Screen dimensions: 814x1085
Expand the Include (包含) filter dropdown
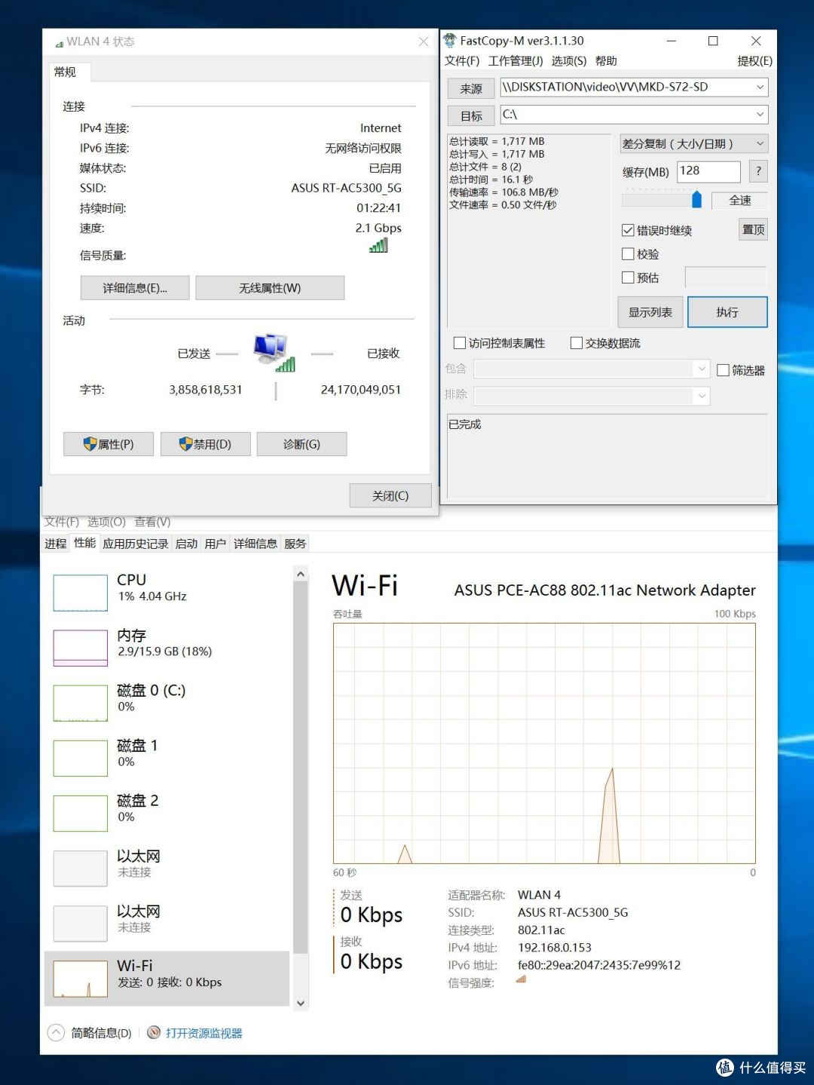coord(702,369)
